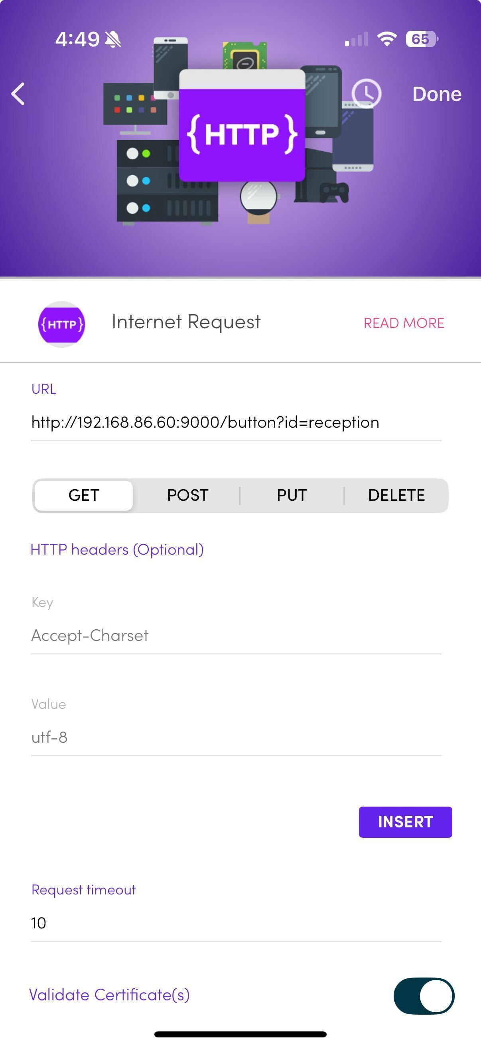Tap the battery indicator icon

click(421, 39)
